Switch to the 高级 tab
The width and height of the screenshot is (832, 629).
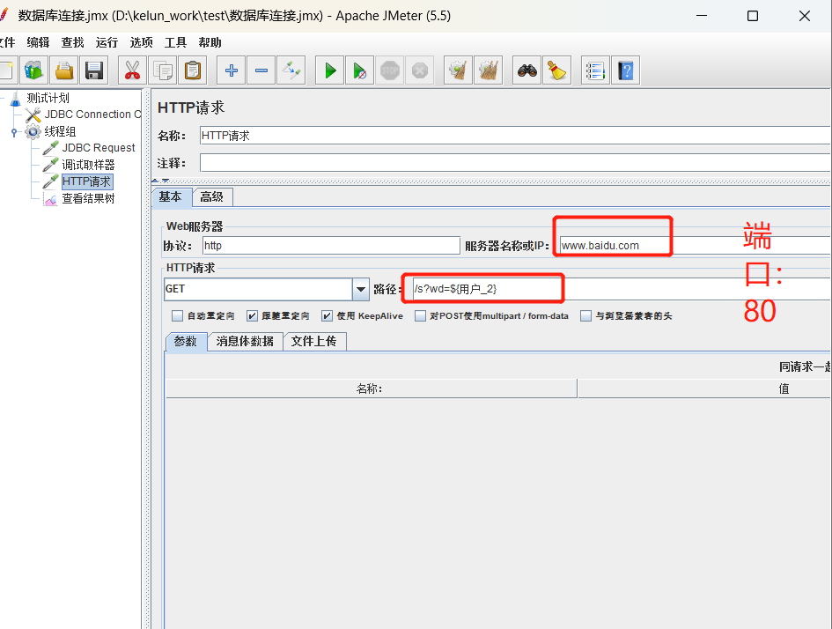click(211, 197)
